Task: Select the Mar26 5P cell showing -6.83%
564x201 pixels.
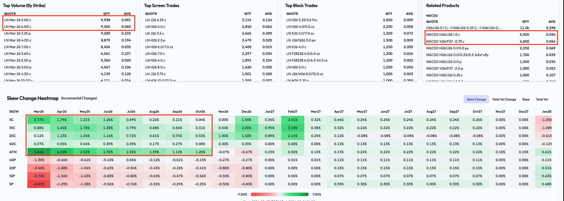Action: (39, 184)
